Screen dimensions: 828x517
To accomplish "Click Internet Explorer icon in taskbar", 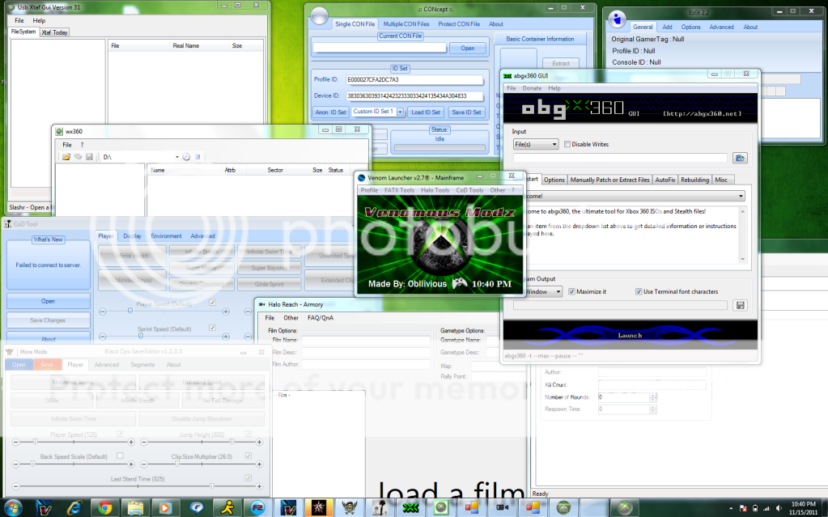I will coord(74,506).
